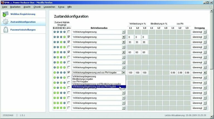
Task: Choose Blindleistungsvorgabe from the open list
Action: (82, 79)
